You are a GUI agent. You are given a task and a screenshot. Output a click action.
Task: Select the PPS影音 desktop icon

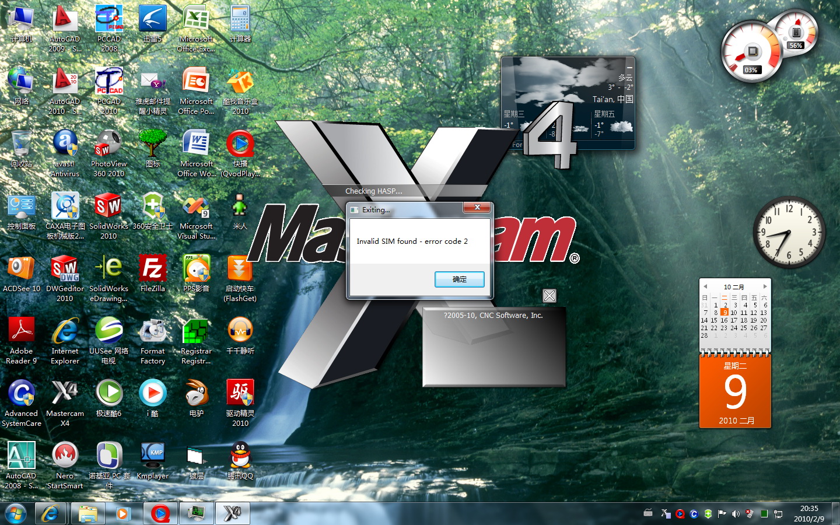[196, 274]
